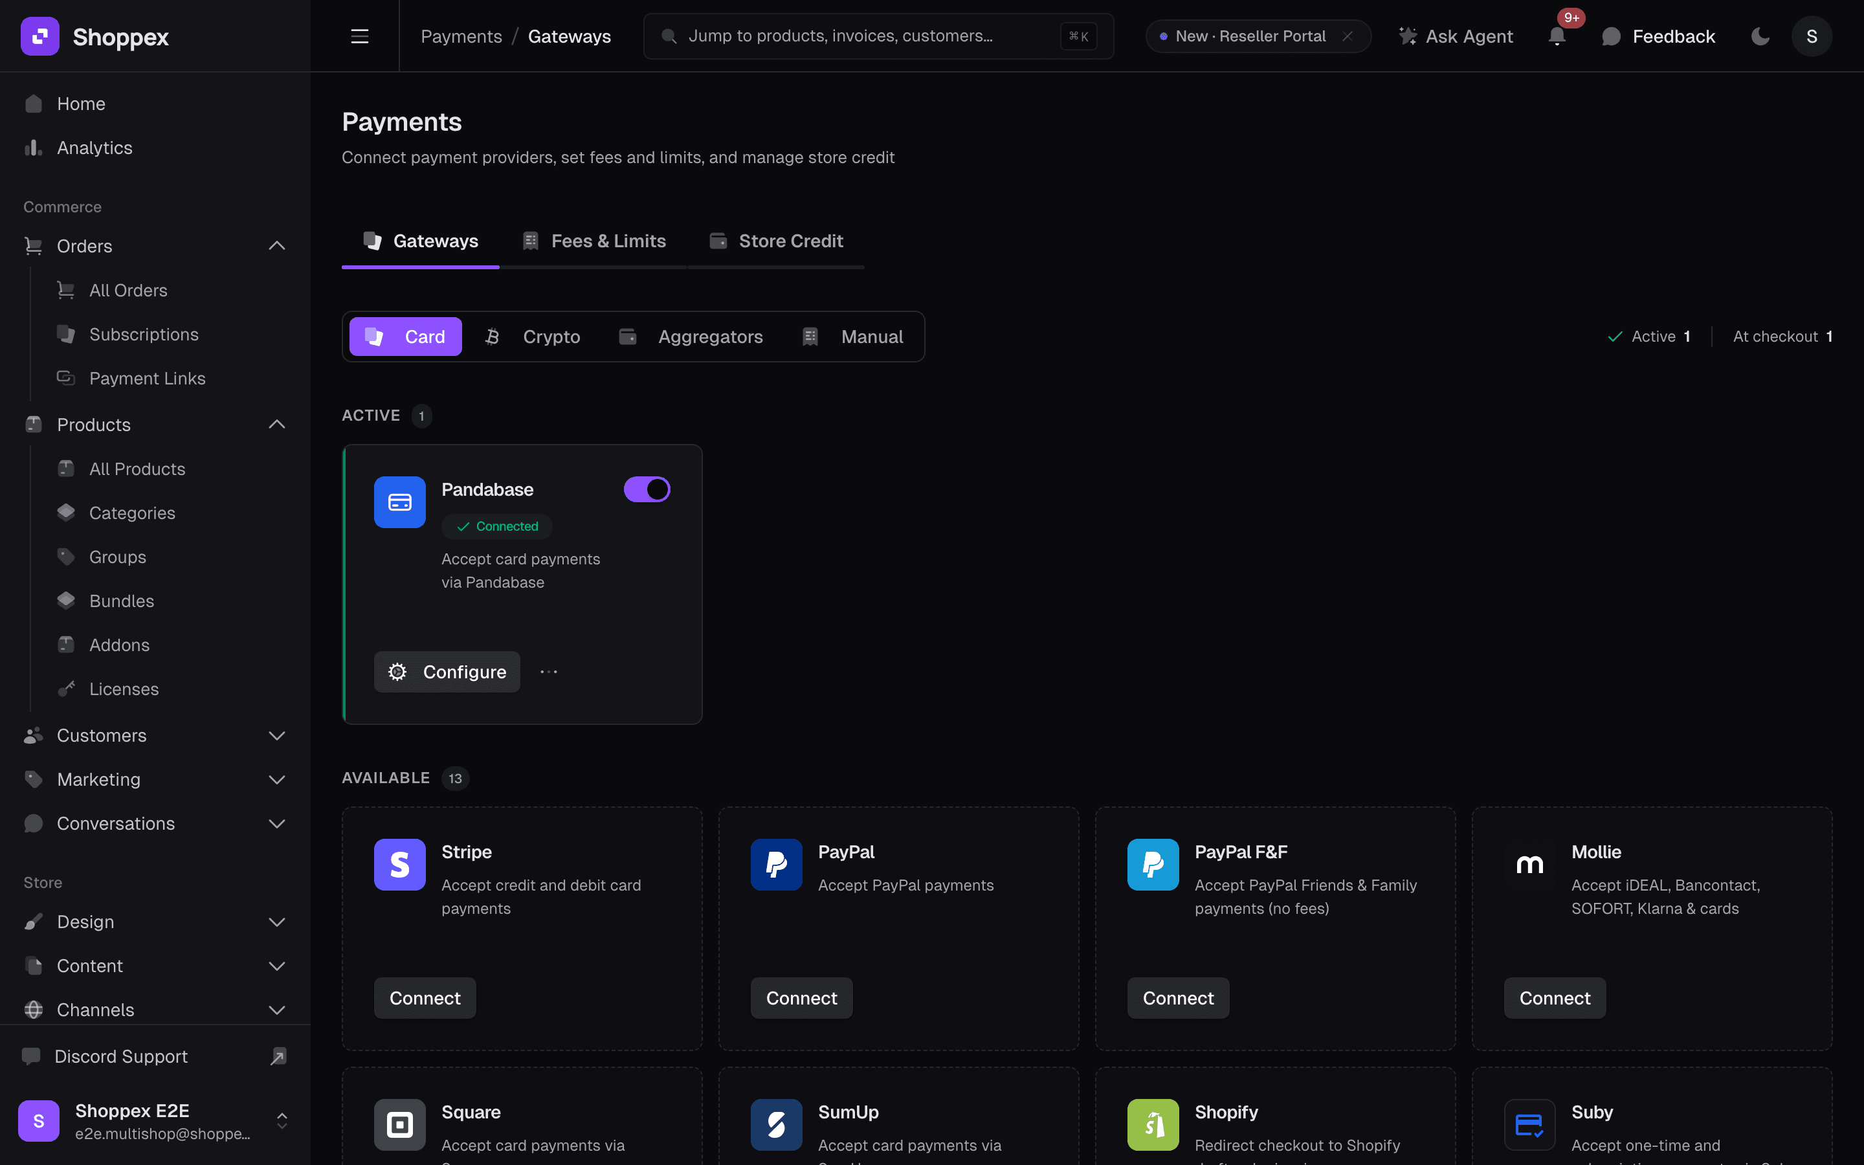Image resolution: width=1864 pixels, height=1165 pixels.
Task: Connect the PayPal F&F gateway
Action: coord(1179,998)
